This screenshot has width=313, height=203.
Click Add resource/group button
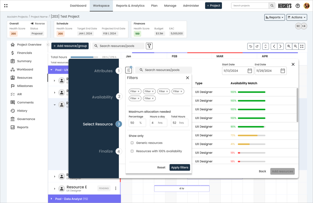tap(70, 46)
